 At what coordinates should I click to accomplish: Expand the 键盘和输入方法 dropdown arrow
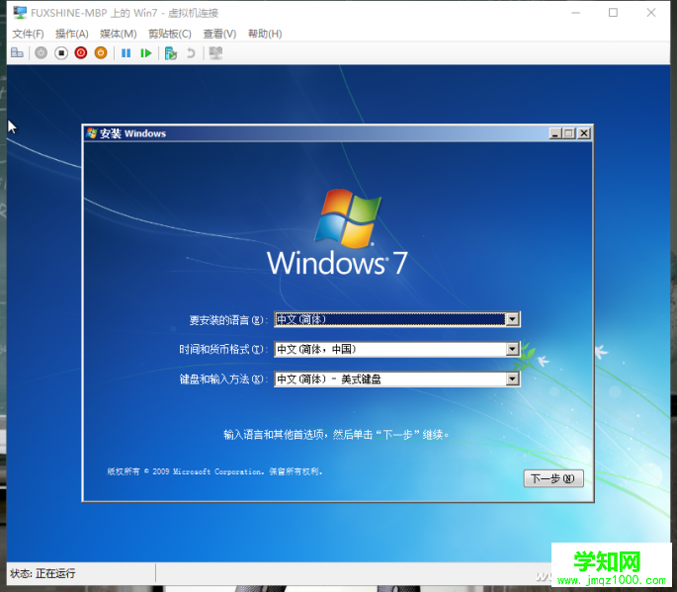(512, 380)
